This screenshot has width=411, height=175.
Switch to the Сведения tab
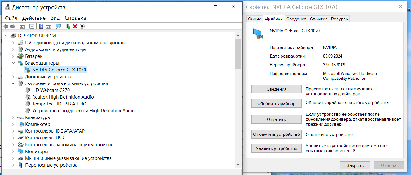296,19
